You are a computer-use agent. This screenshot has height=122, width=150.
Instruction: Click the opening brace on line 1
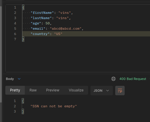(23, 7)
